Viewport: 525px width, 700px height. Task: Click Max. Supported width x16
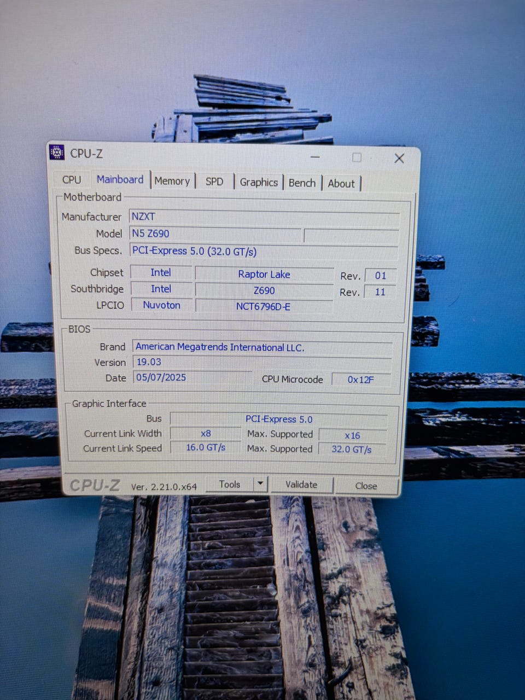[352, 435]
